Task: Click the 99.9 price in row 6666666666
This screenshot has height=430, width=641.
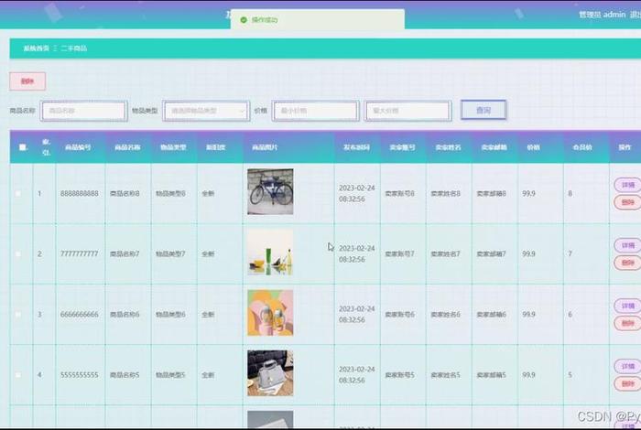Action: tap(528, 315)
